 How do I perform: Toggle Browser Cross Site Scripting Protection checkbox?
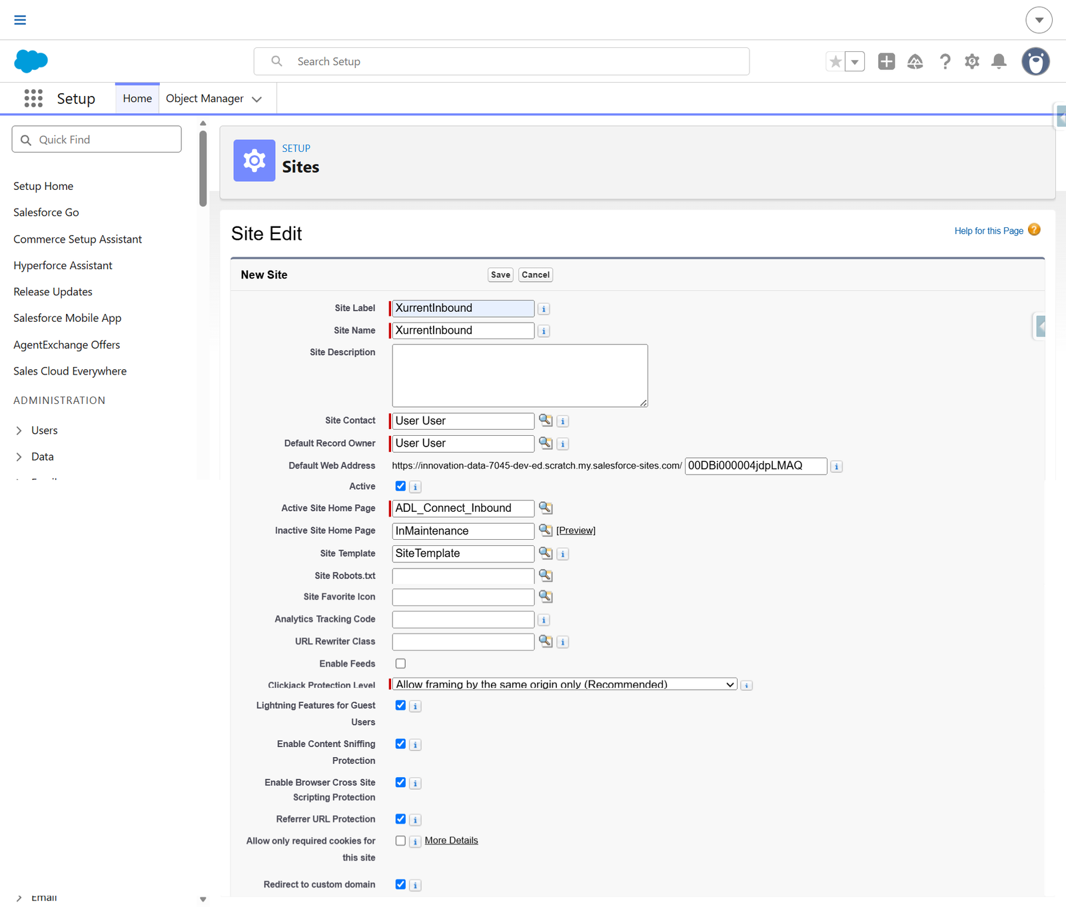tap(400, 782)
